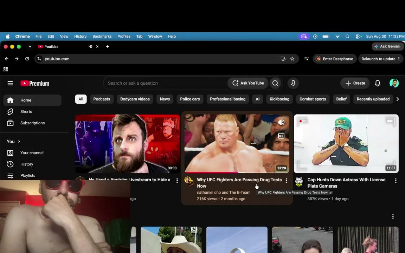Open the Wi-Fi status menu
The image size is (405, 253).
pyautogui.click(x=337, y=37)
